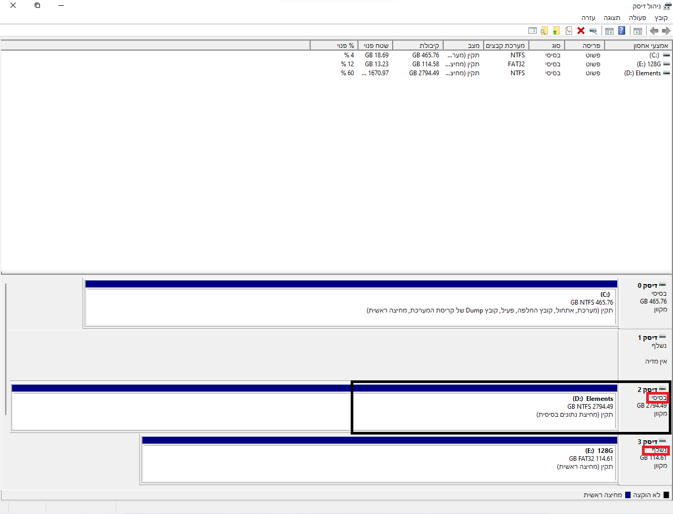This screenshot has height=514, width=673.
Task: Select the (C:) partition block on disk 0
Action: tap(351, 304)
